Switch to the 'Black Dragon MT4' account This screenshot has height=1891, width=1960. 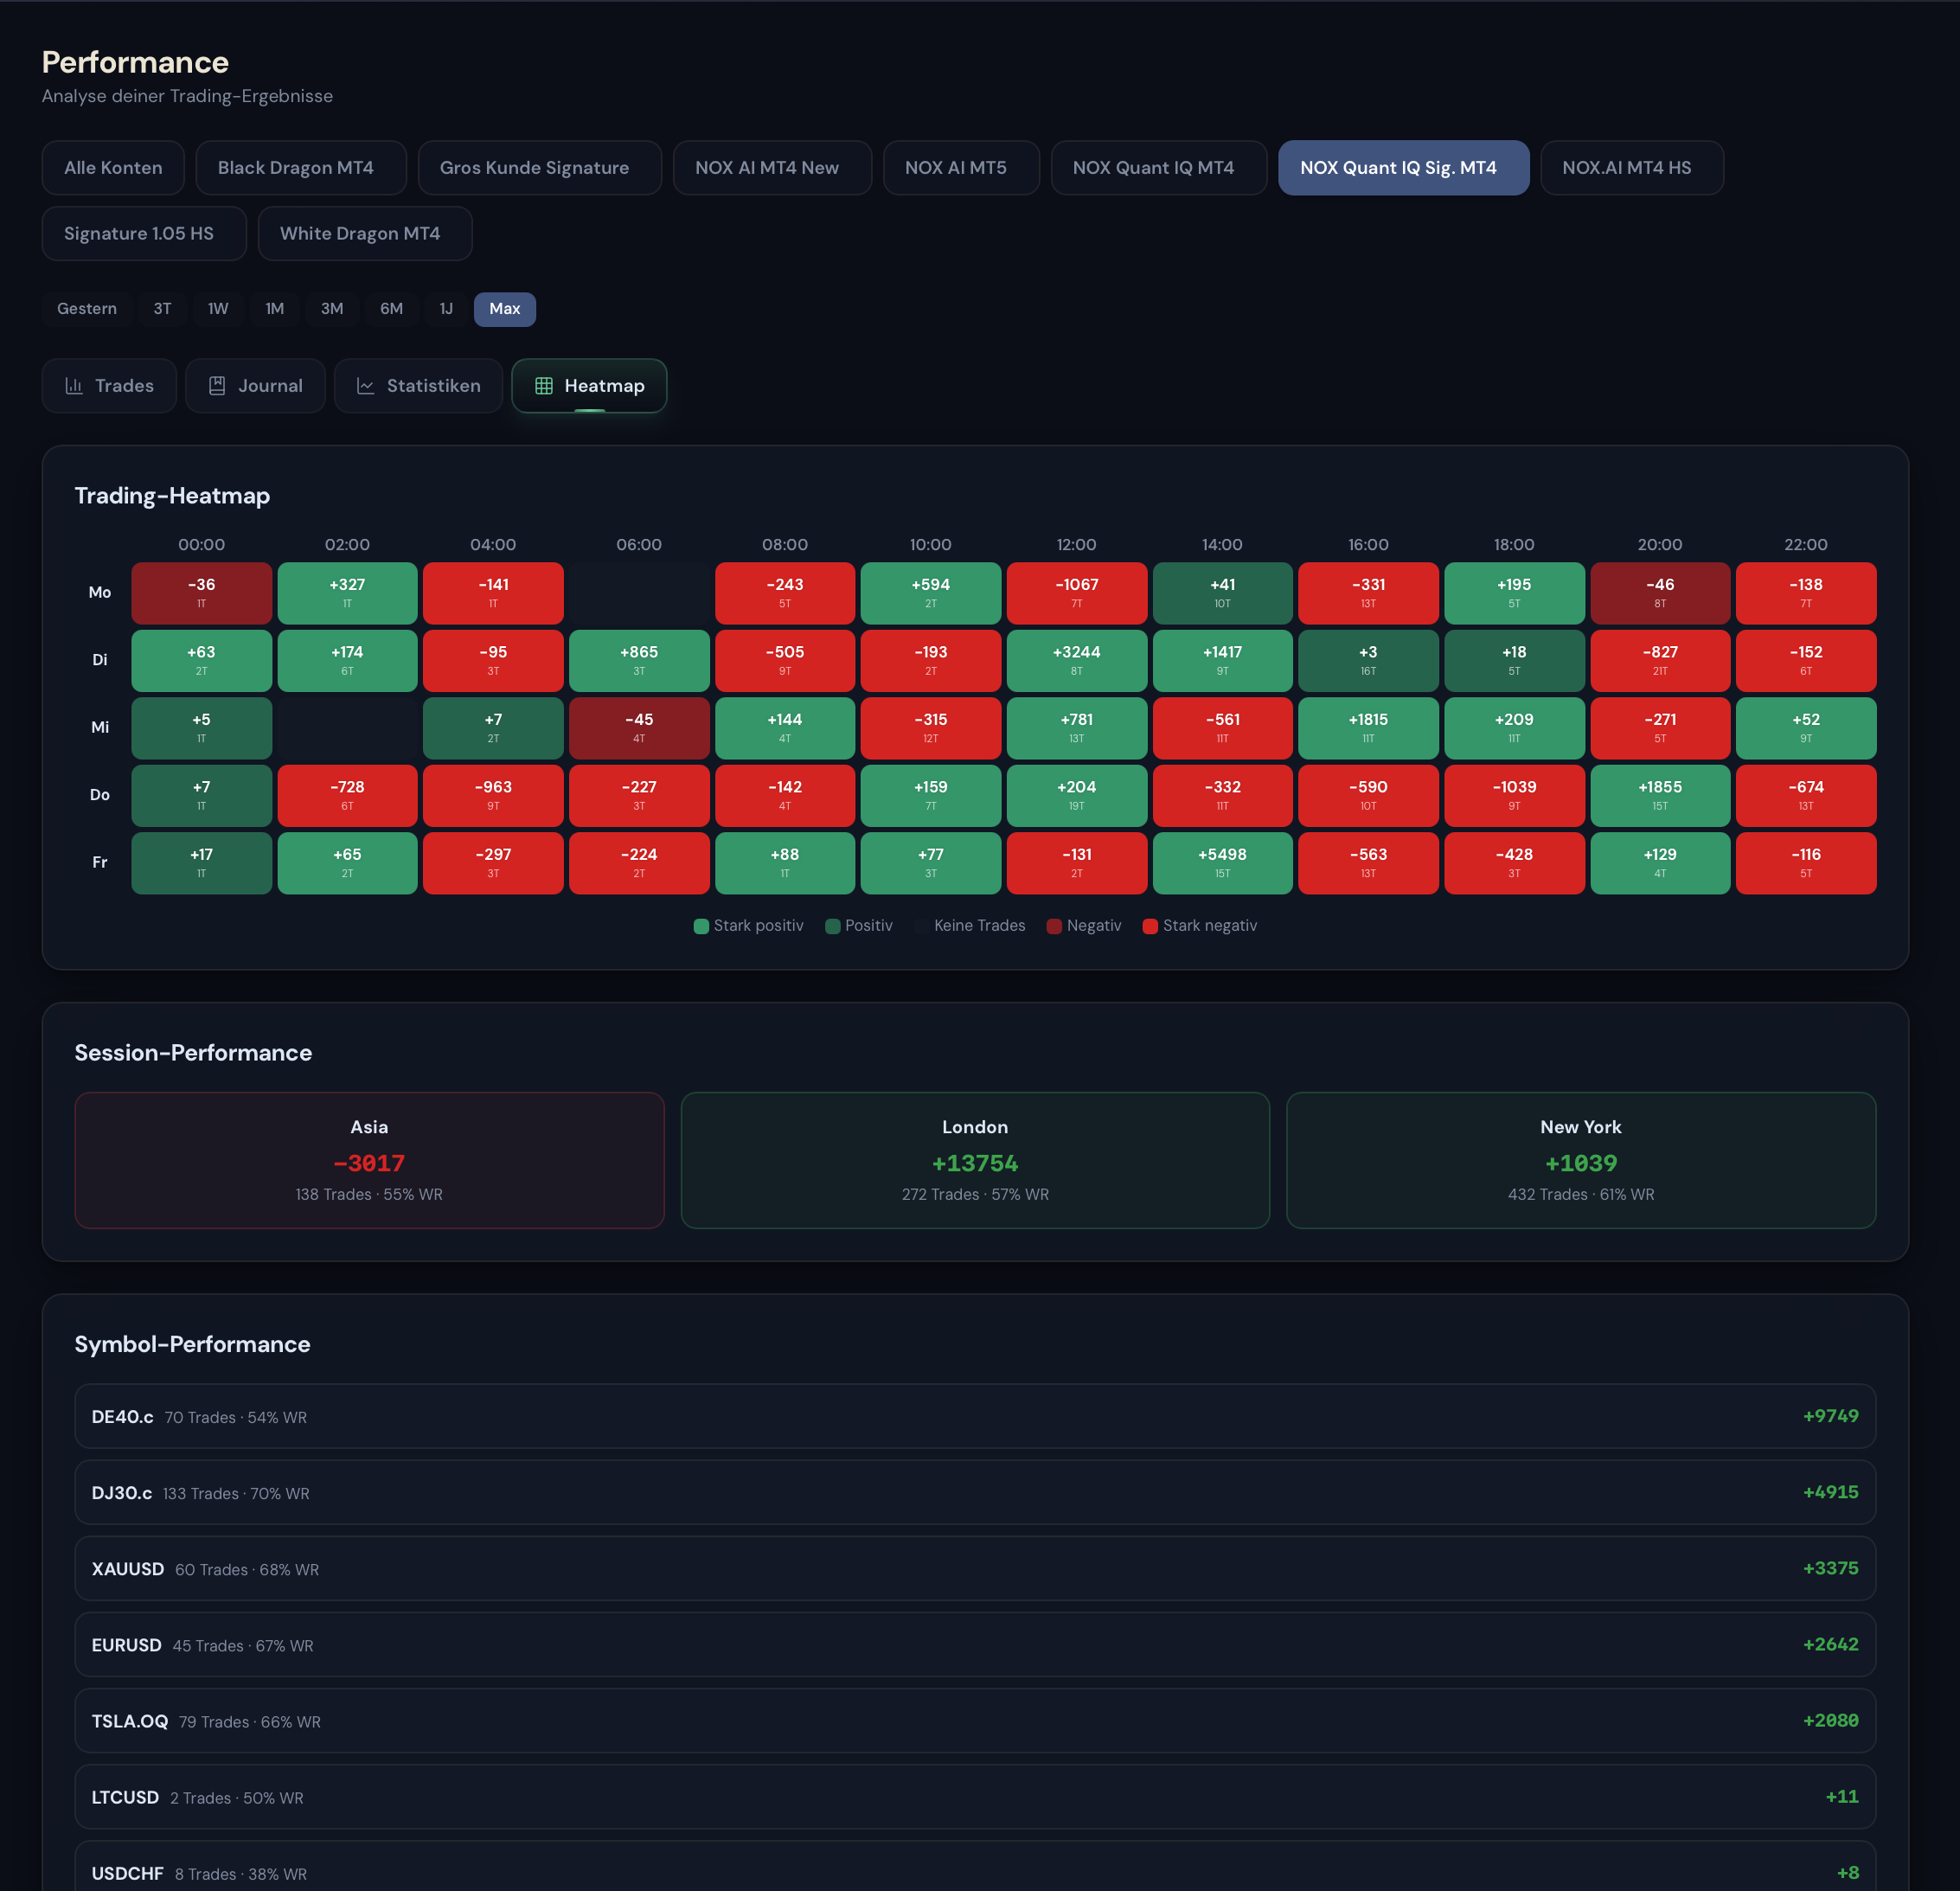[x=300, y=167]
